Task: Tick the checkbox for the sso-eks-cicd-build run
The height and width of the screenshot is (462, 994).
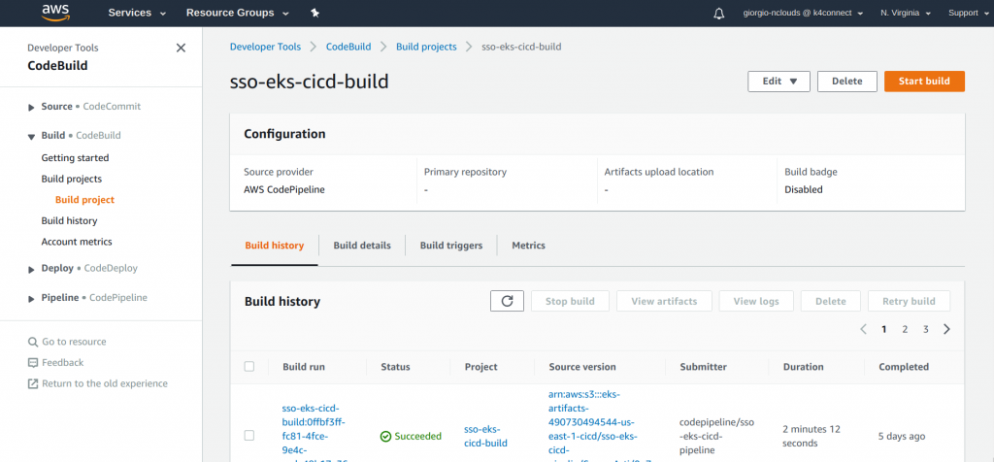Action: point(249,436)
